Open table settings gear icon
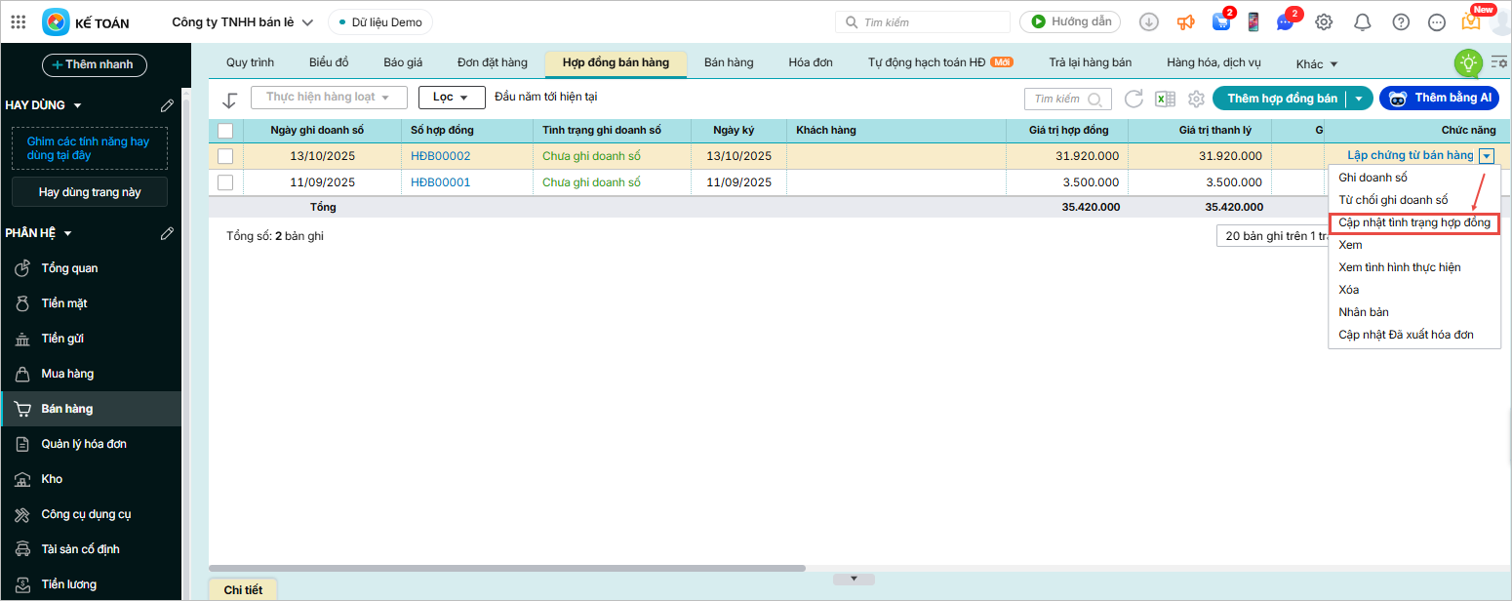The width and height of the screenshot is (1512, 601). coord(1196,99)
